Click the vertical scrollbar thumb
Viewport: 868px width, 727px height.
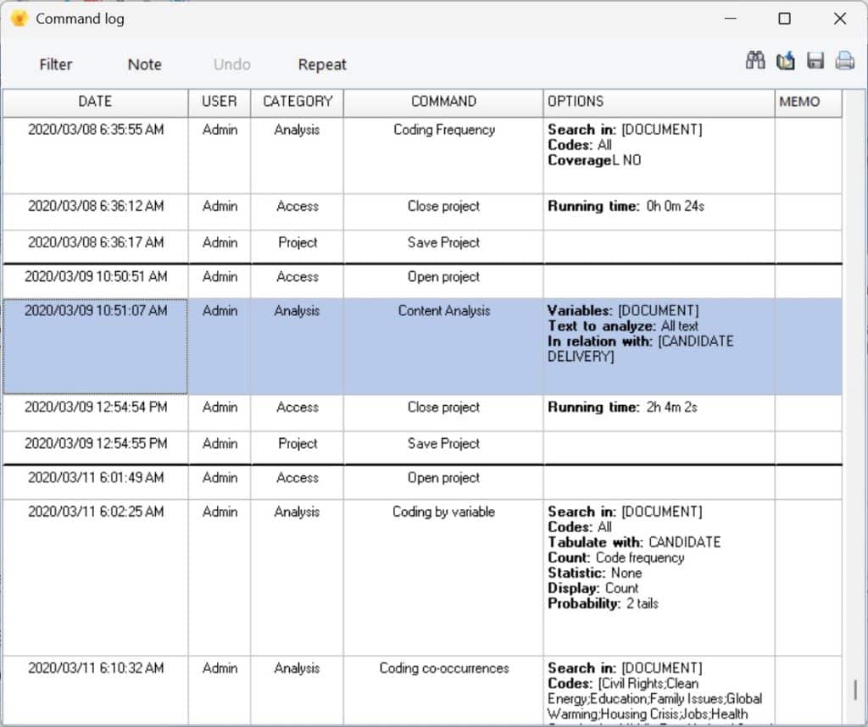[855, 690]
